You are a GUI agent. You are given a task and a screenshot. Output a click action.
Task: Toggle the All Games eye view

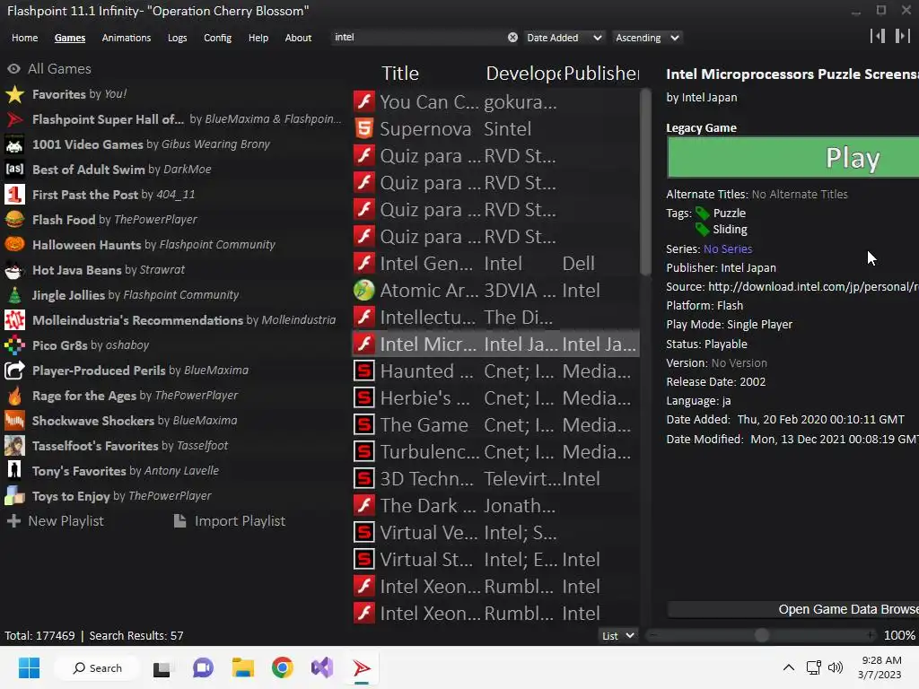click(x=14, y=68)
